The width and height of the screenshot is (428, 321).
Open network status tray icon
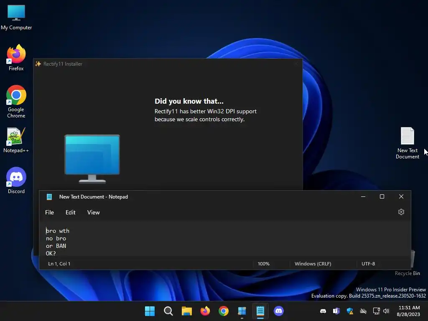point(377,311)
